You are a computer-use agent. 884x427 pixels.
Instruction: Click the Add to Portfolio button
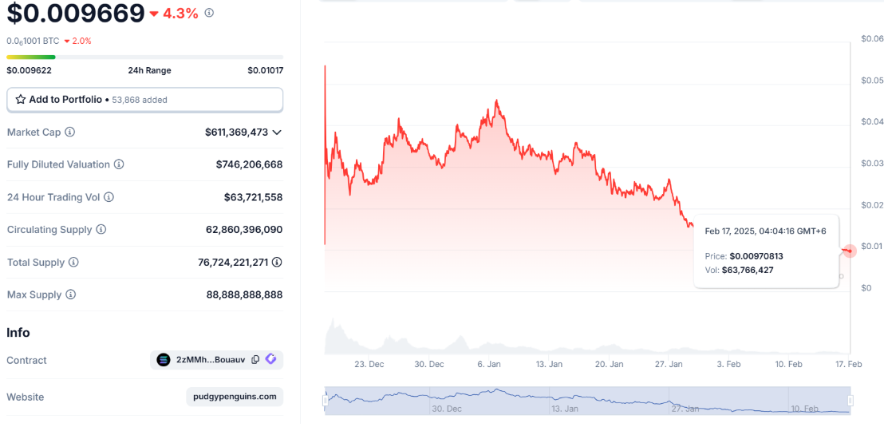pyautogui.click(x=145, y=99)
